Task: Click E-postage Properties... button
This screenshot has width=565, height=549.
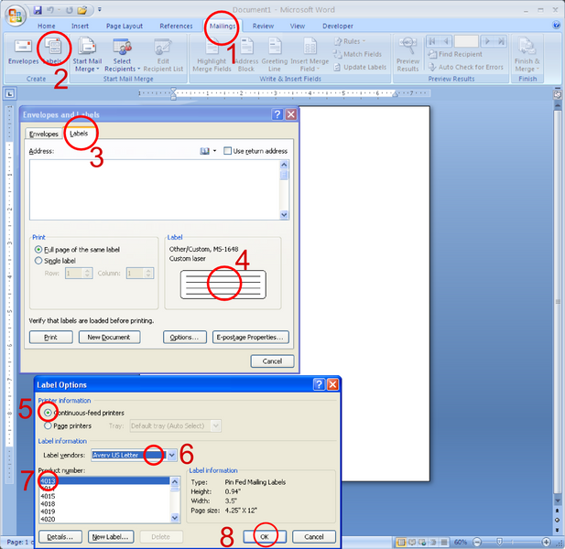Action: click(x=250, y=338)
